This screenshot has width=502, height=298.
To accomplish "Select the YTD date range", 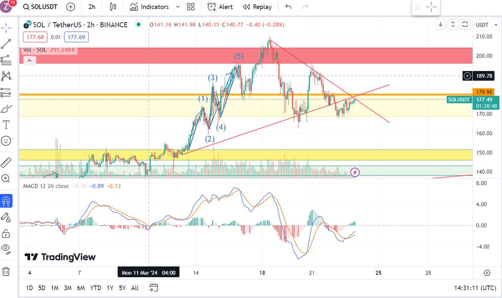I will (x=96, y=288).
